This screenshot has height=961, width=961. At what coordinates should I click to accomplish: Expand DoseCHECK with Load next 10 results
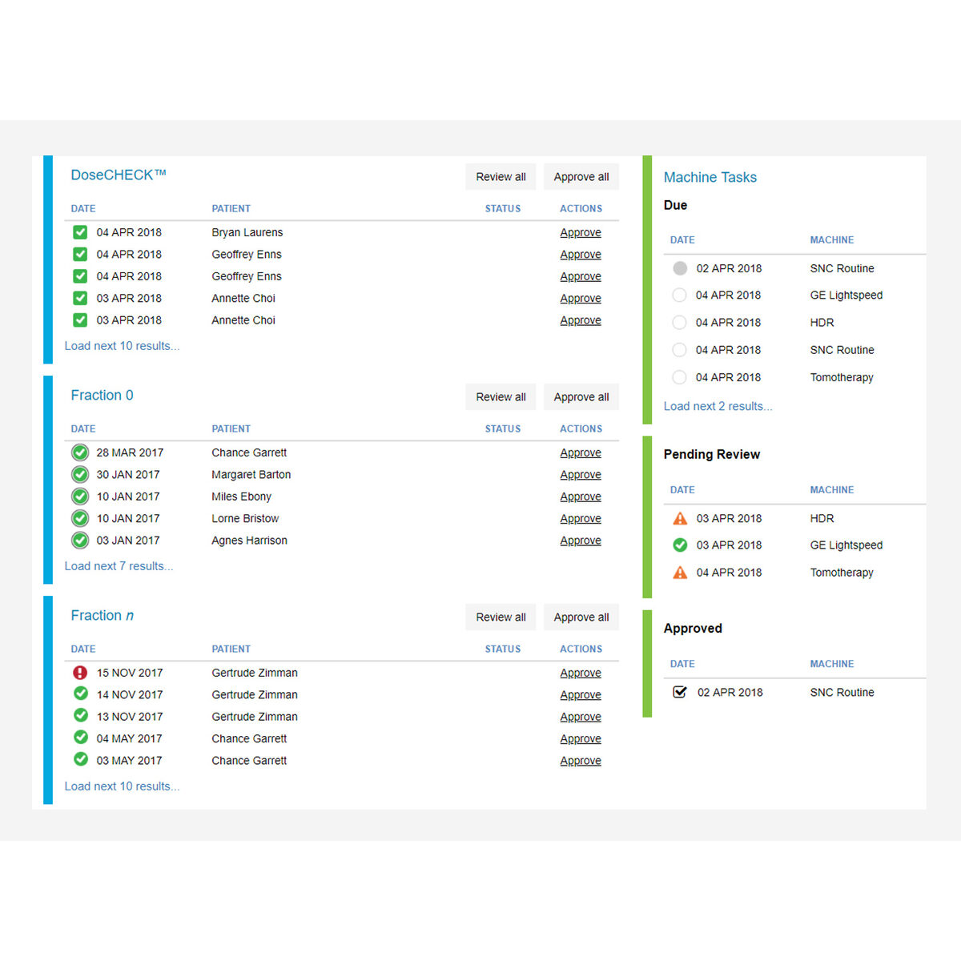[122, 346]
